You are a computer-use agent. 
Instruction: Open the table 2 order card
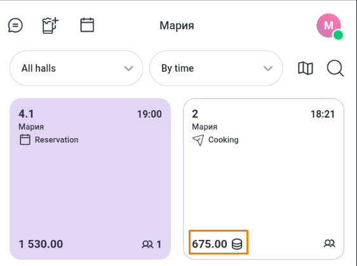(x=264, y=179)
